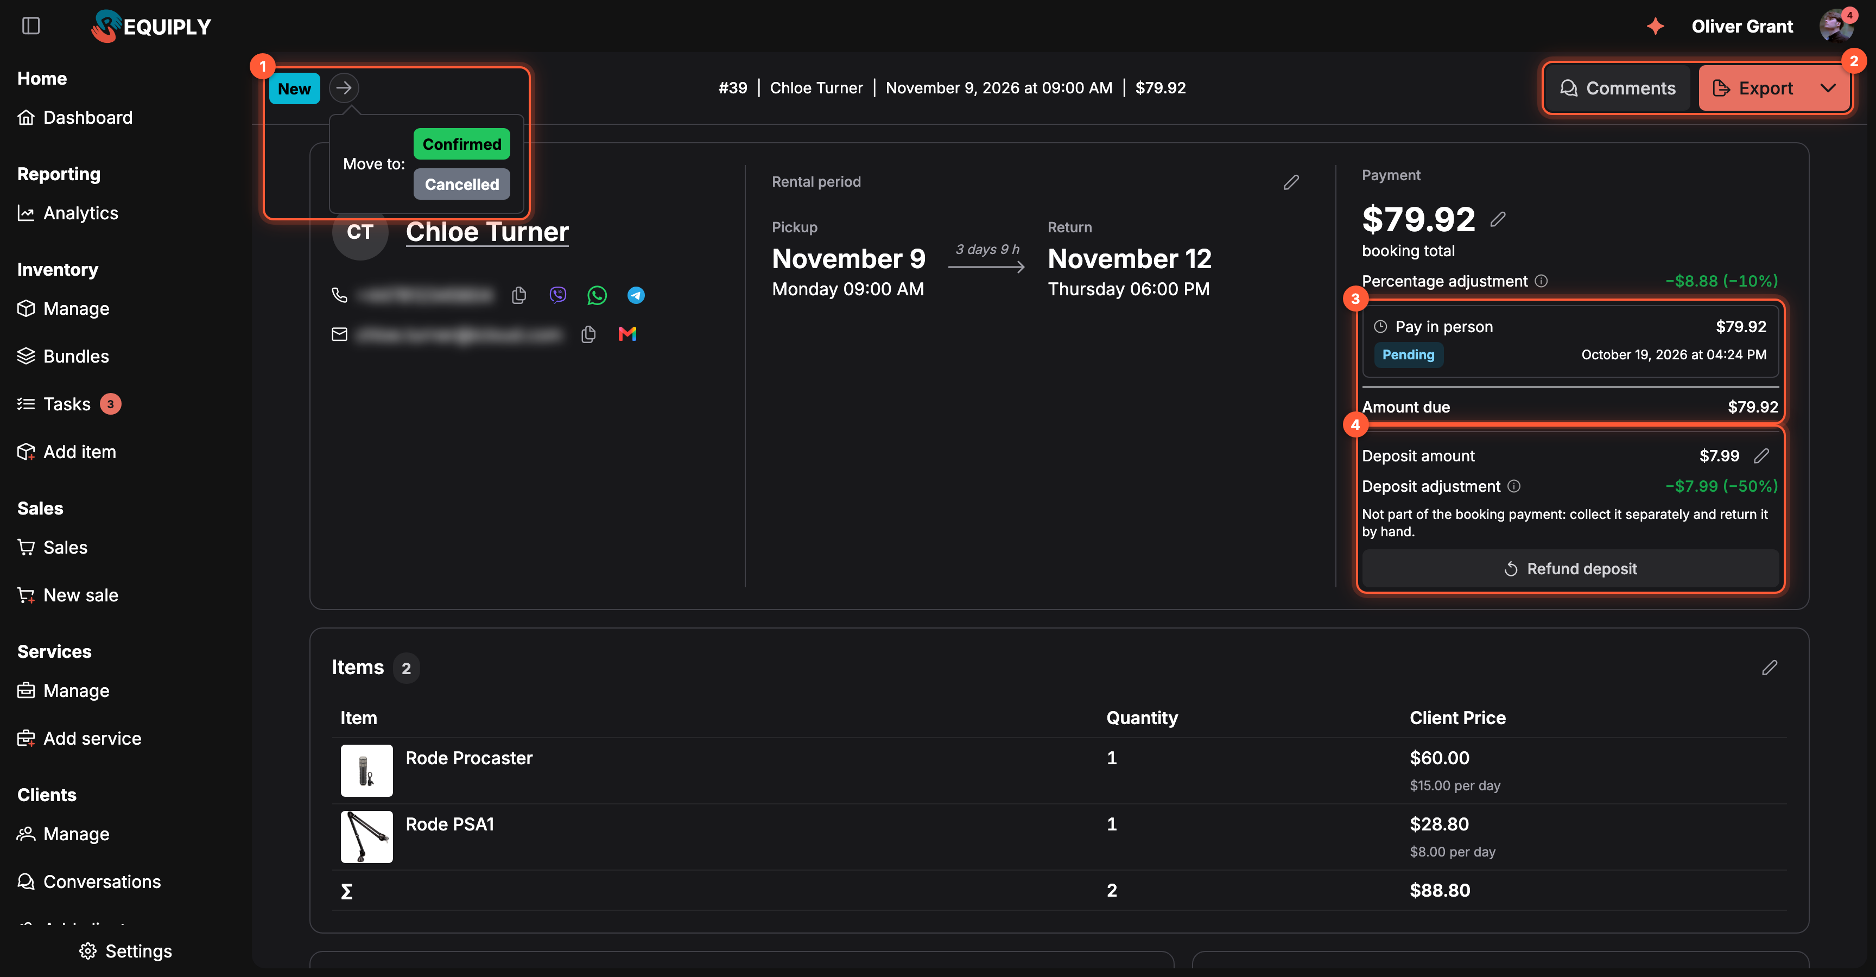Click the Equiply logo

coord(151,26)
